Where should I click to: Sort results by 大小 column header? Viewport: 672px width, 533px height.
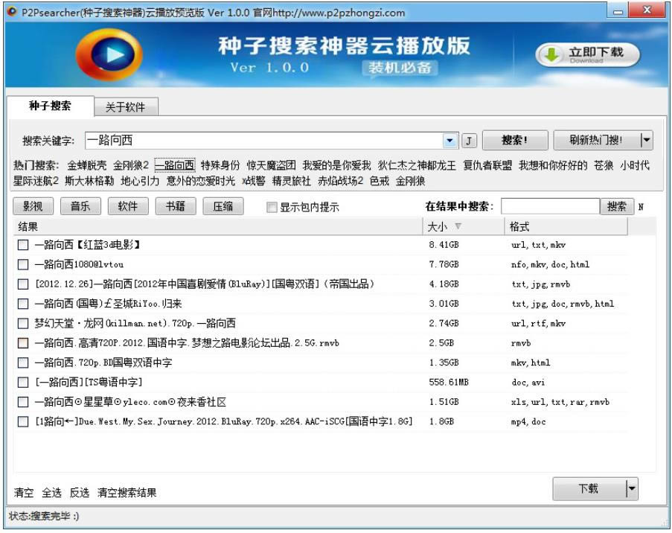tap(444, 226)
